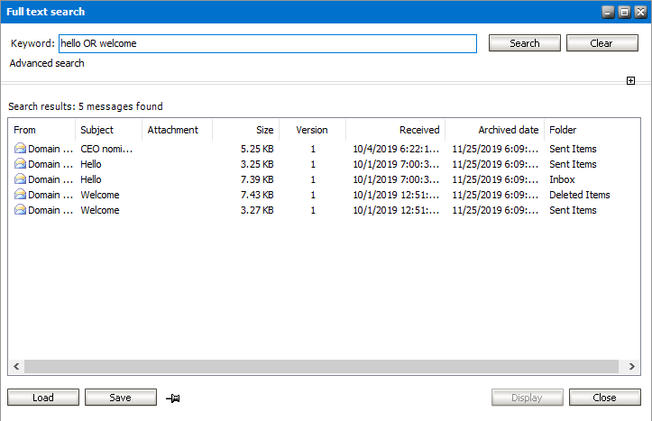
Task: Select envelope icon of Hello 7.39 KB message
Action: [x=20, y=179]
